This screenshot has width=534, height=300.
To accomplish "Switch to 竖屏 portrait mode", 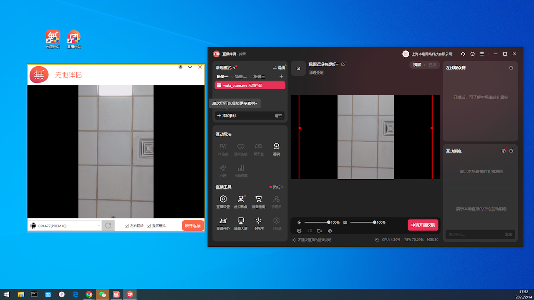I will tap(432, 65).
